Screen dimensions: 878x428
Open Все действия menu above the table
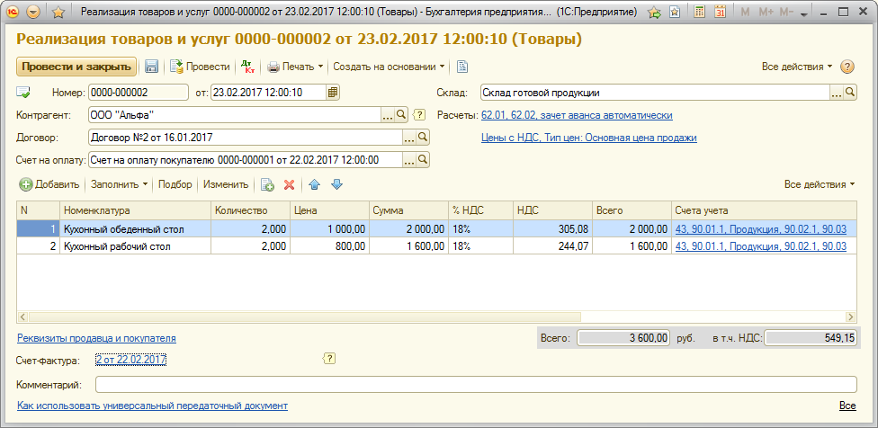[820, 184]
